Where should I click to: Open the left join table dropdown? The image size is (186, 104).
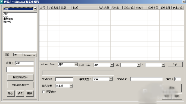[x=112, y=65]
